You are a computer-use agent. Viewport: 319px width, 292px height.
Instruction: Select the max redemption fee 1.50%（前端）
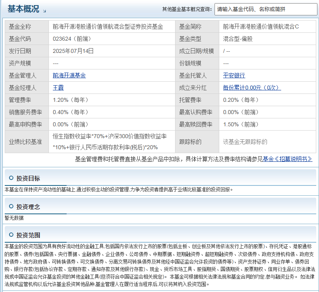pos(241,124)
